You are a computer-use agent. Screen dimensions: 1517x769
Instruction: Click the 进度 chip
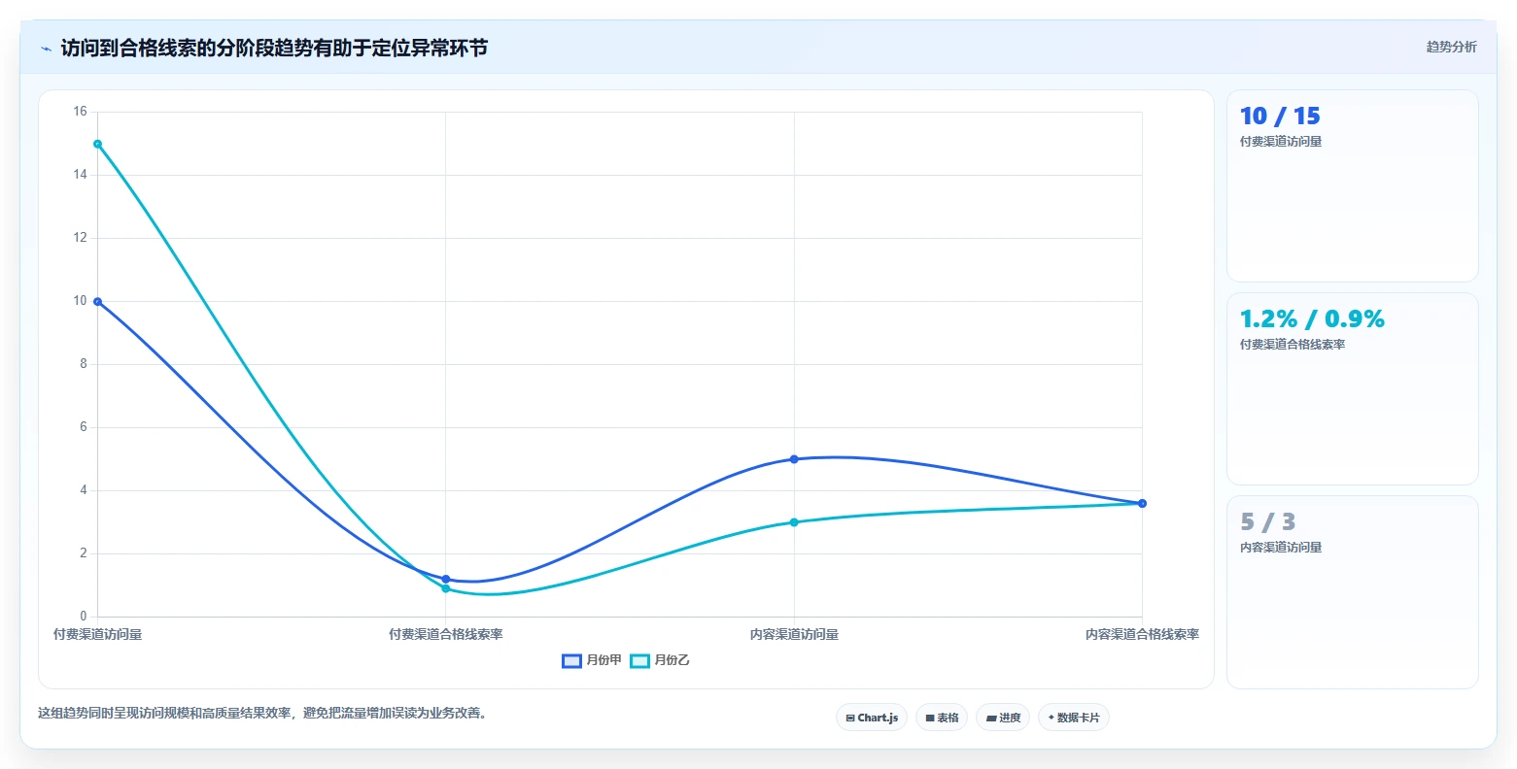pyautogui.click(x=1003, y=718)
